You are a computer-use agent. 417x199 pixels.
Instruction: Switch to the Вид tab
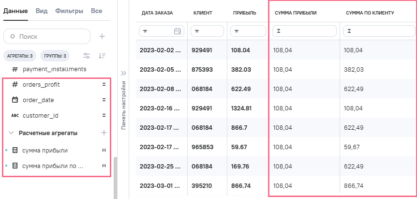(x=42, y=11)
